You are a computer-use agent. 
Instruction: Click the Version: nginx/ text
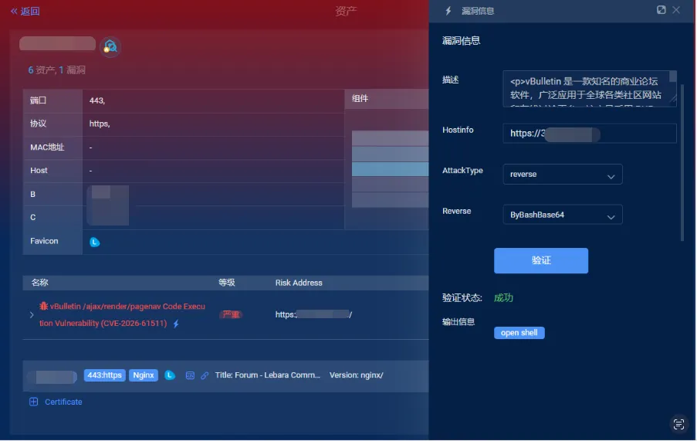[356, 375]
